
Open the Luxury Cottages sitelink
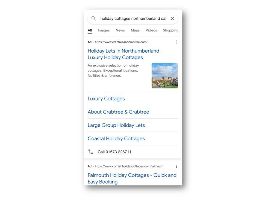coord(106,99)
